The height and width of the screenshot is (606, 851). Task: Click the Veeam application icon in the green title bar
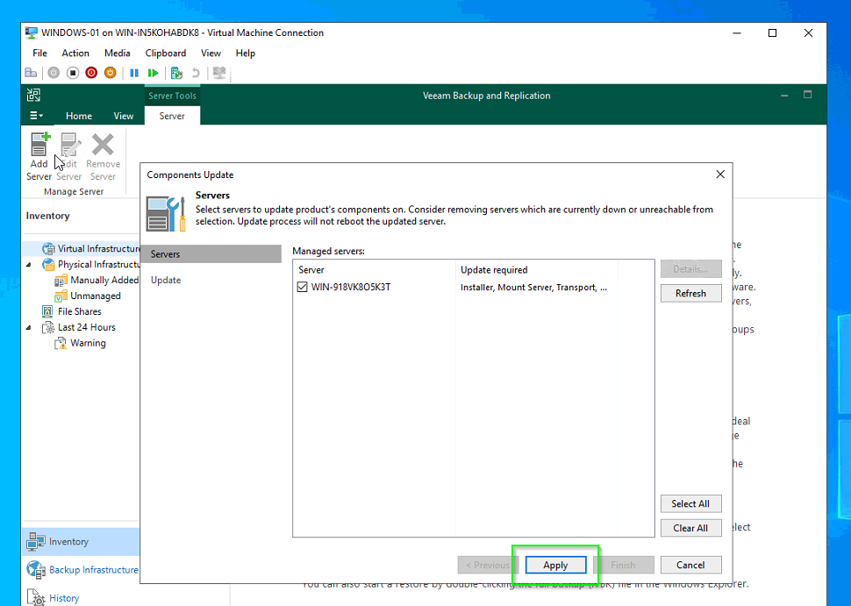point(33,95)
